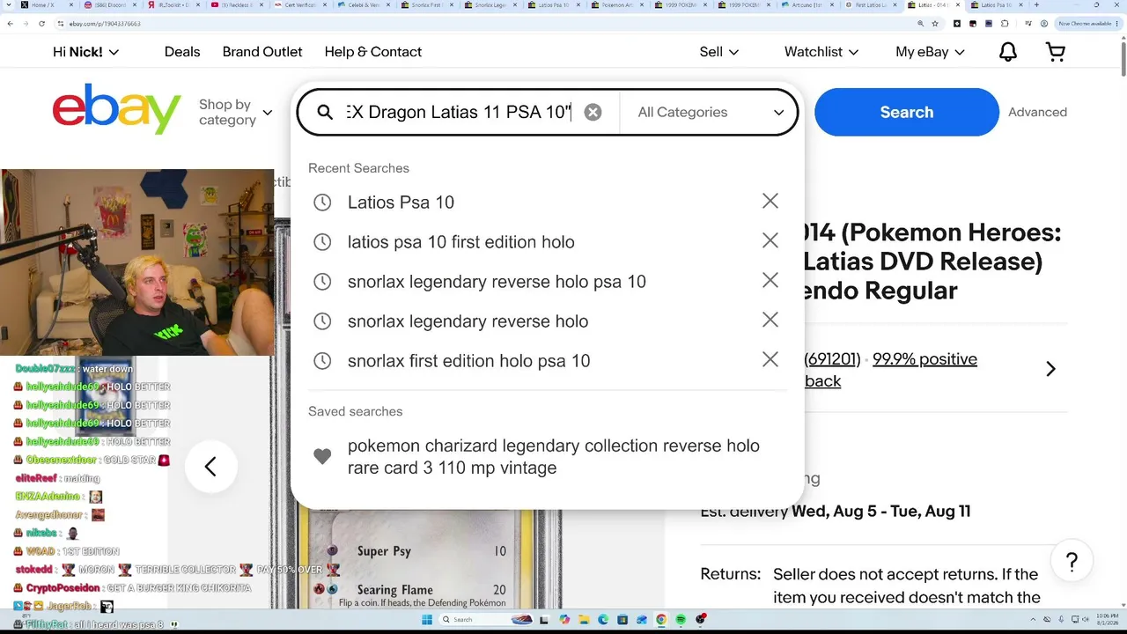Open the help question mark button
1127x634 pixels.
[x=1072, y=562]
